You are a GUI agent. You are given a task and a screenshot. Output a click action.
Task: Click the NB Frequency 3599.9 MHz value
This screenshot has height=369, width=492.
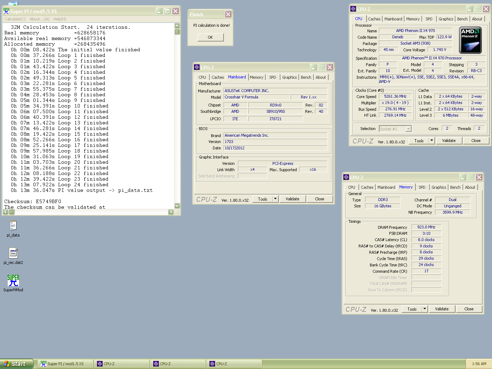click(453, 212)
